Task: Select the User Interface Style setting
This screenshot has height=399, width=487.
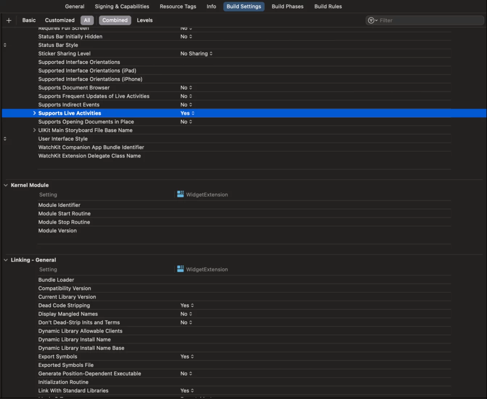Action: click(x=63, y=139)
